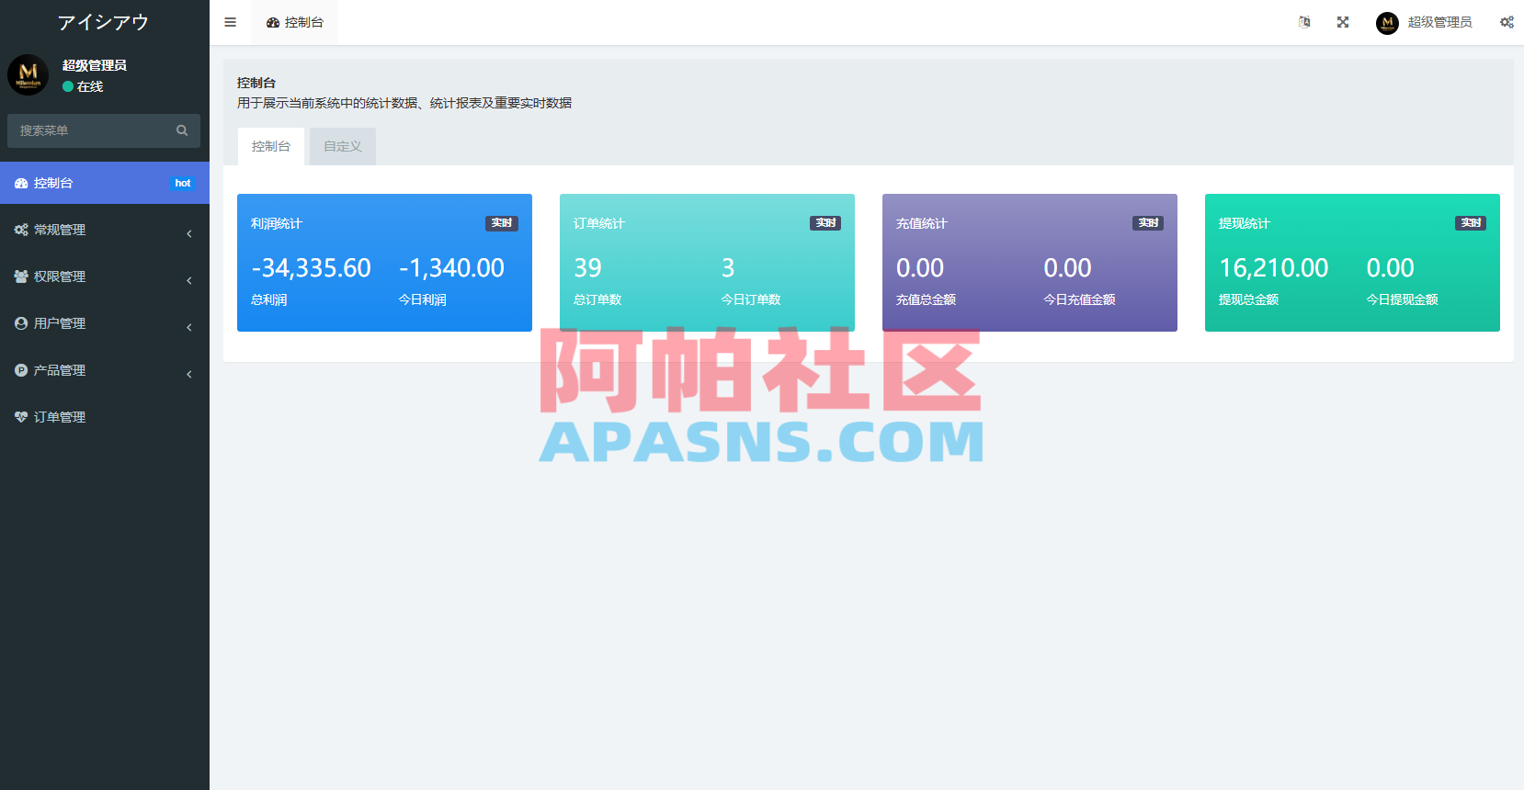Viewport: 1524px width, 790px height.
Task: Click the 今日充值金额 label
Action: click(1079, 299)
